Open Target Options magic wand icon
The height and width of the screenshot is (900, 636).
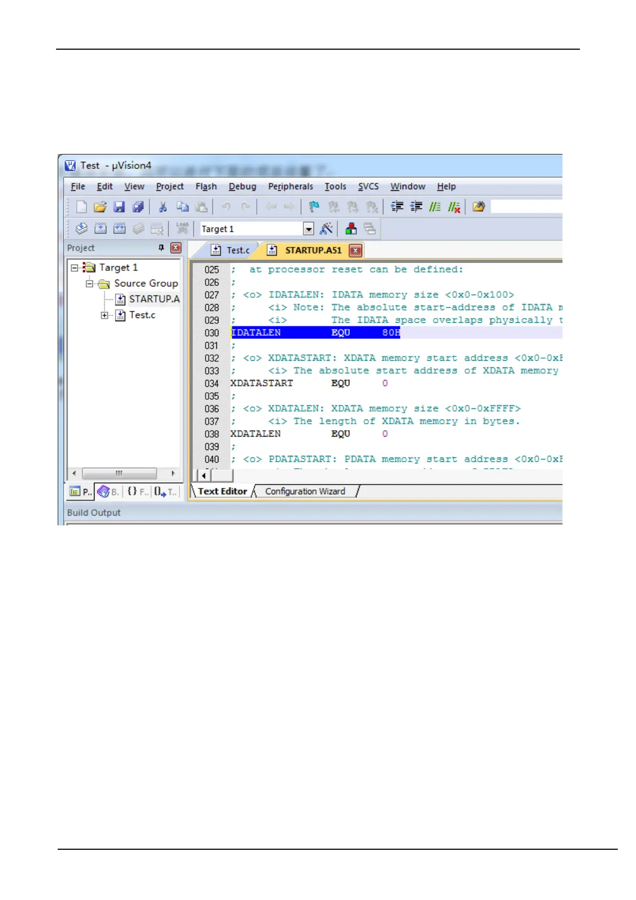coord(326,229)
